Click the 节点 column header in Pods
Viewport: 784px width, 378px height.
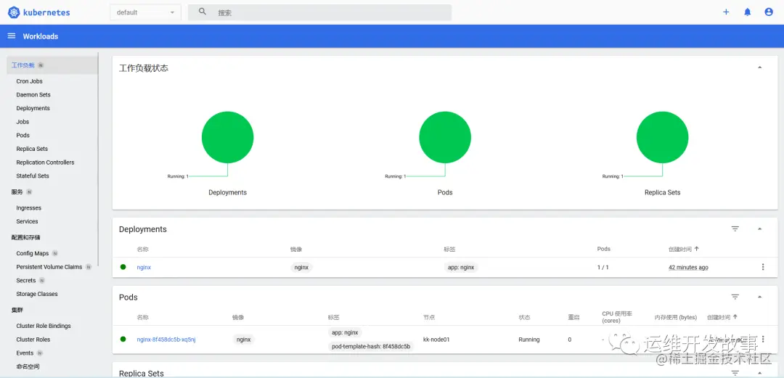[x=429, y=317]
